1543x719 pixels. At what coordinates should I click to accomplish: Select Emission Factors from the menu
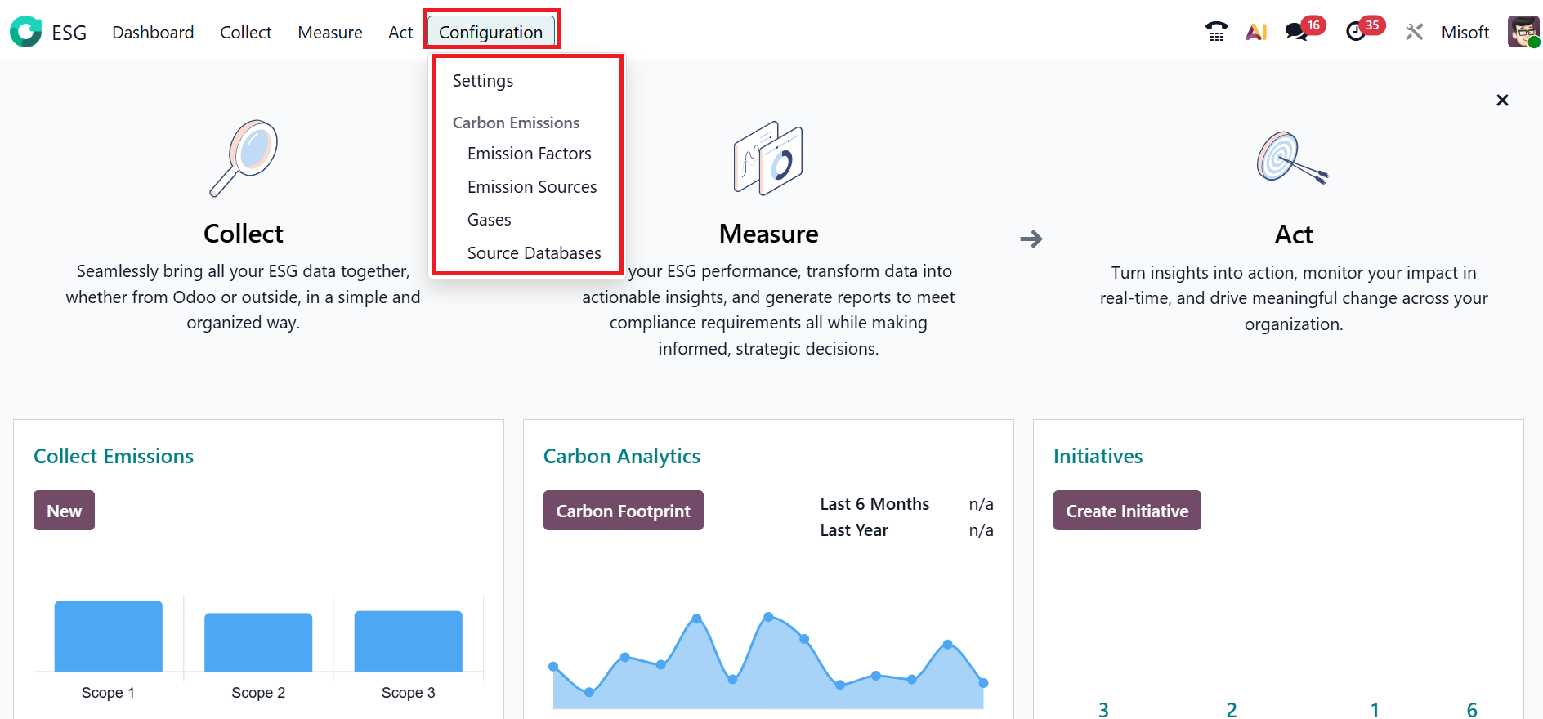coord(529,154)
